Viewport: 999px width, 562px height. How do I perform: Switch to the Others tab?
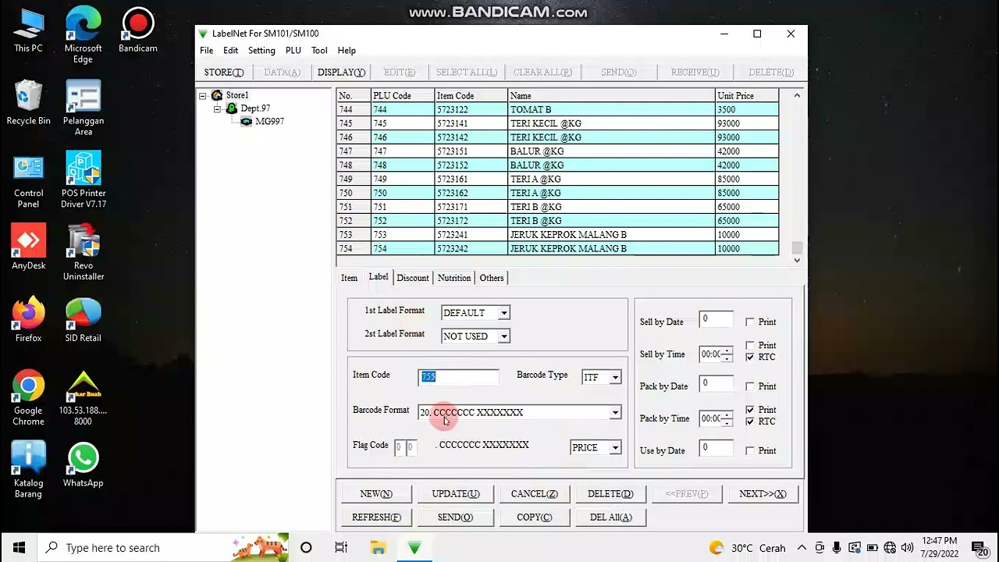pyautogui.click(x=492, y=278)
